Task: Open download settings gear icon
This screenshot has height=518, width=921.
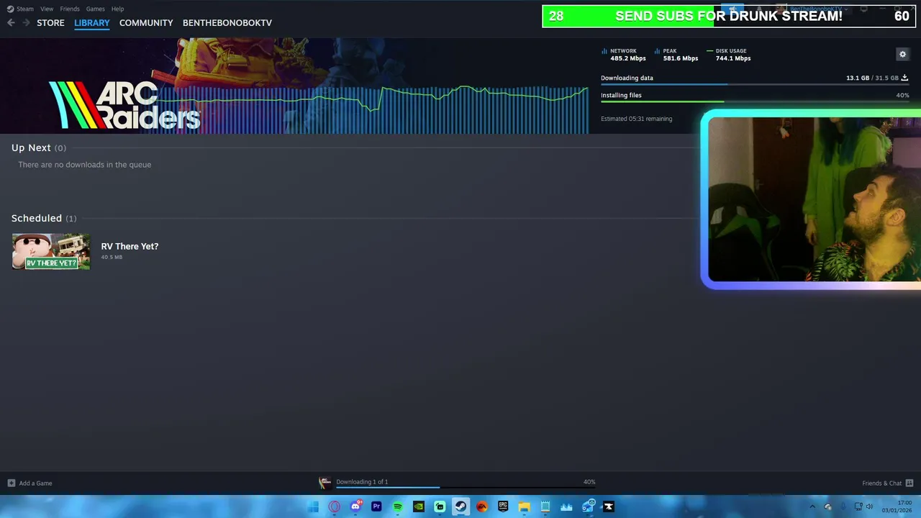Action: (x=902, y=54)
